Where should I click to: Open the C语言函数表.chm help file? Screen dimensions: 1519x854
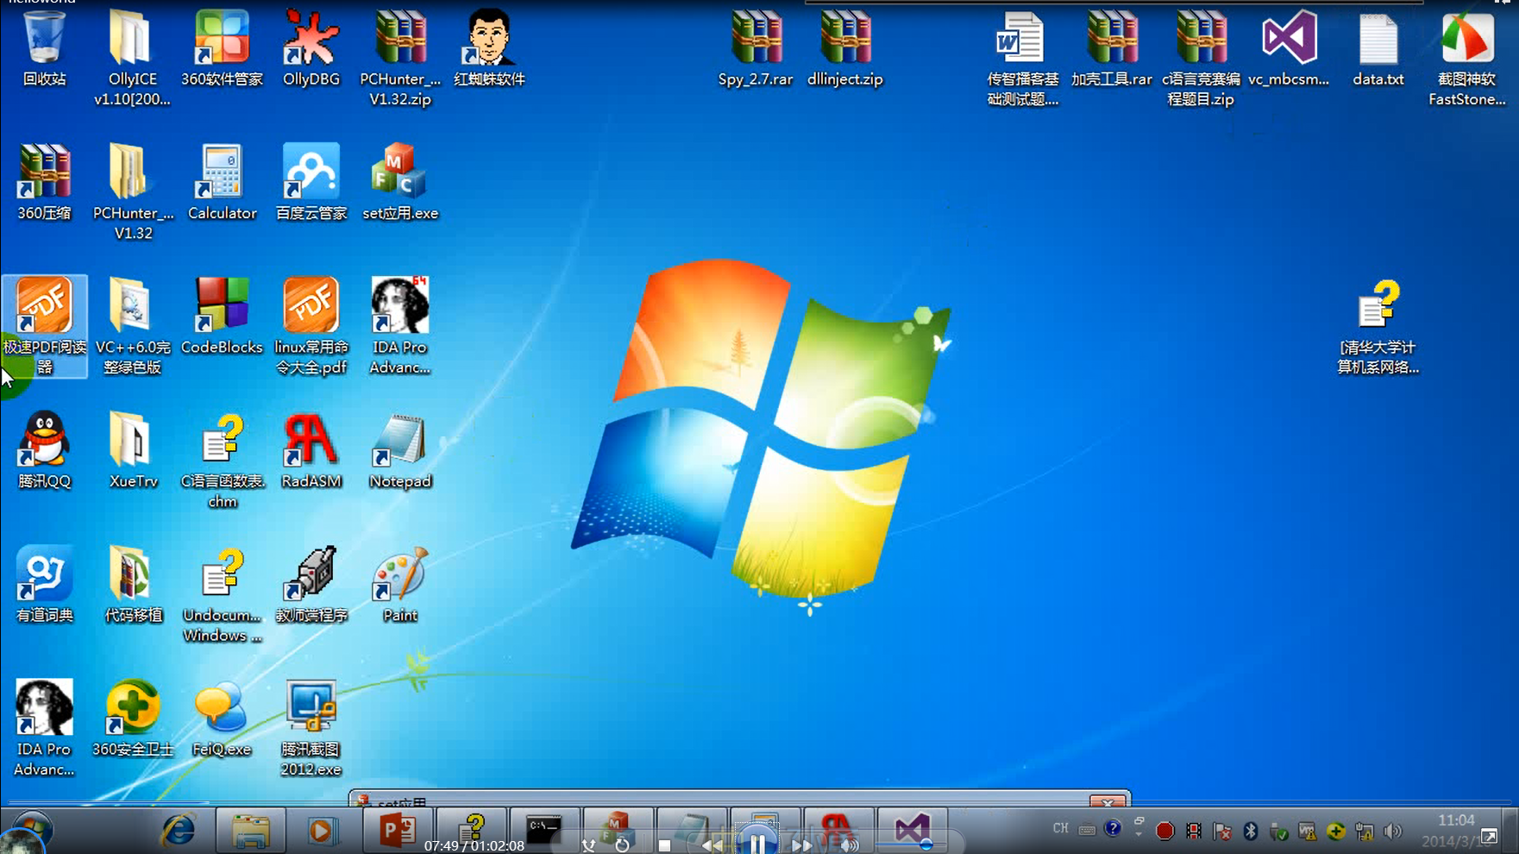[x=222, y=461]
